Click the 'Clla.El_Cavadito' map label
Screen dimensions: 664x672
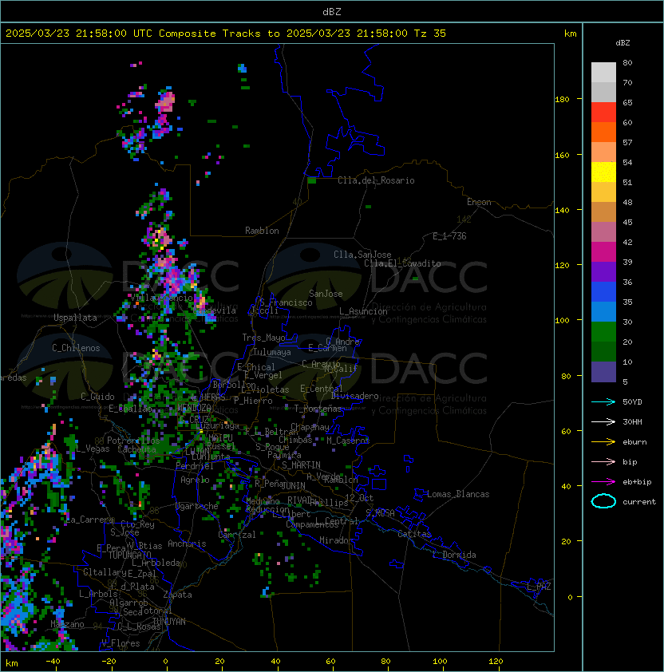(x=402, y=263)
